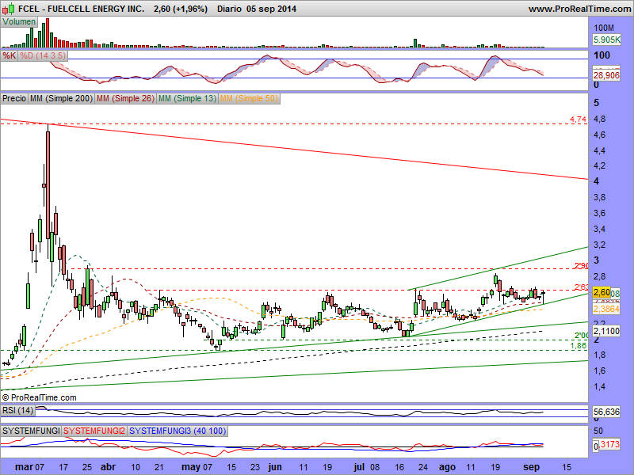Click the 4,8 tick on price axis

[600, 120]
